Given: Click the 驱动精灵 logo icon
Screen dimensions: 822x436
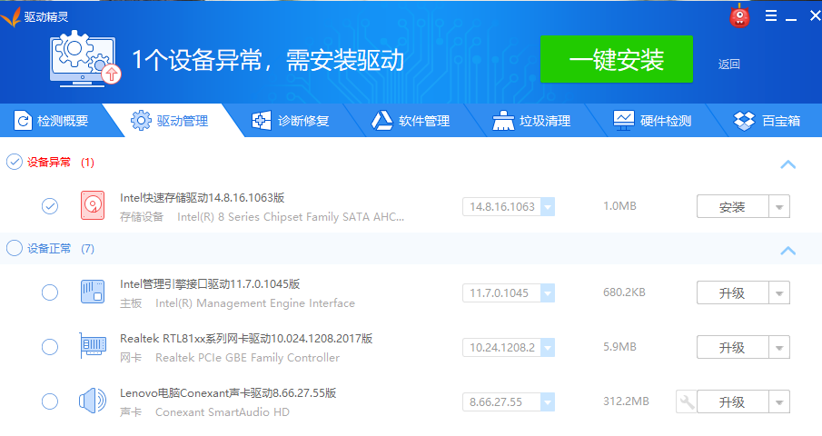Looking at the screenshot, I should coord(12,15).
